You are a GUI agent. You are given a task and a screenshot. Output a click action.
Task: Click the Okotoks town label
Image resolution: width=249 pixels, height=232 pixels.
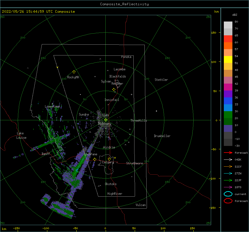coord(111,184)
